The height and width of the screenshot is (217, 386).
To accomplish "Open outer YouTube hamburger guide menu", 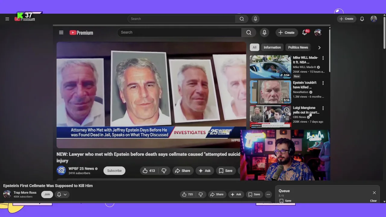I will [7, 19].
